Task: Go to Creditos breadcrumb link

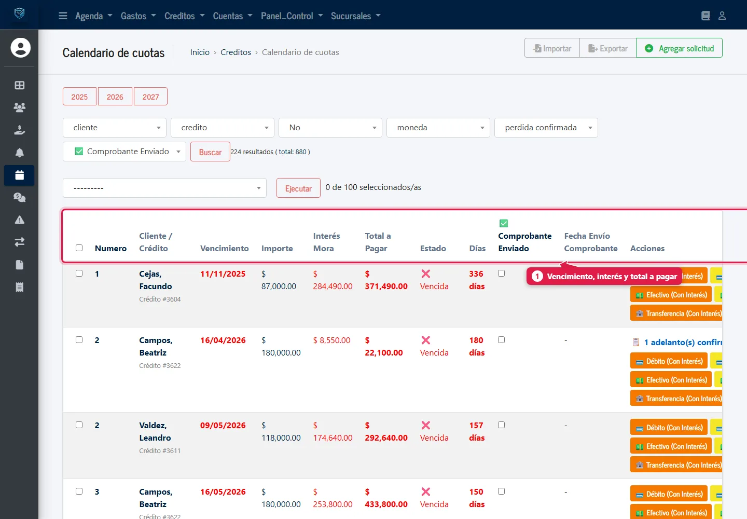Action: 236,52
